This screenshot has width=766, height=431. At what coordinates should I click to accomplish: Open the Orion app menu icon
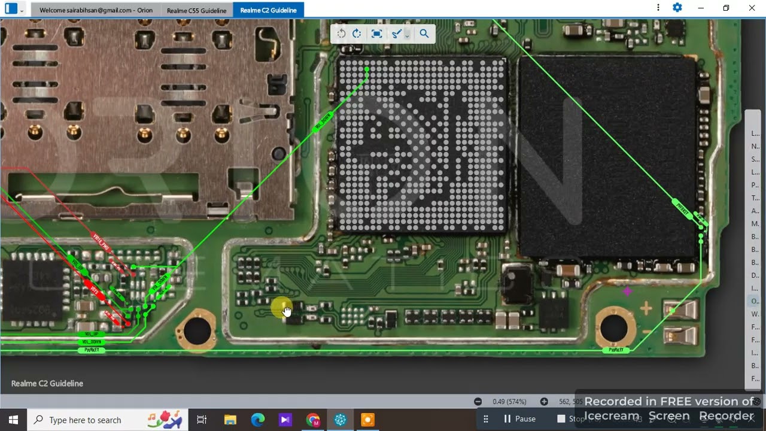11,9
